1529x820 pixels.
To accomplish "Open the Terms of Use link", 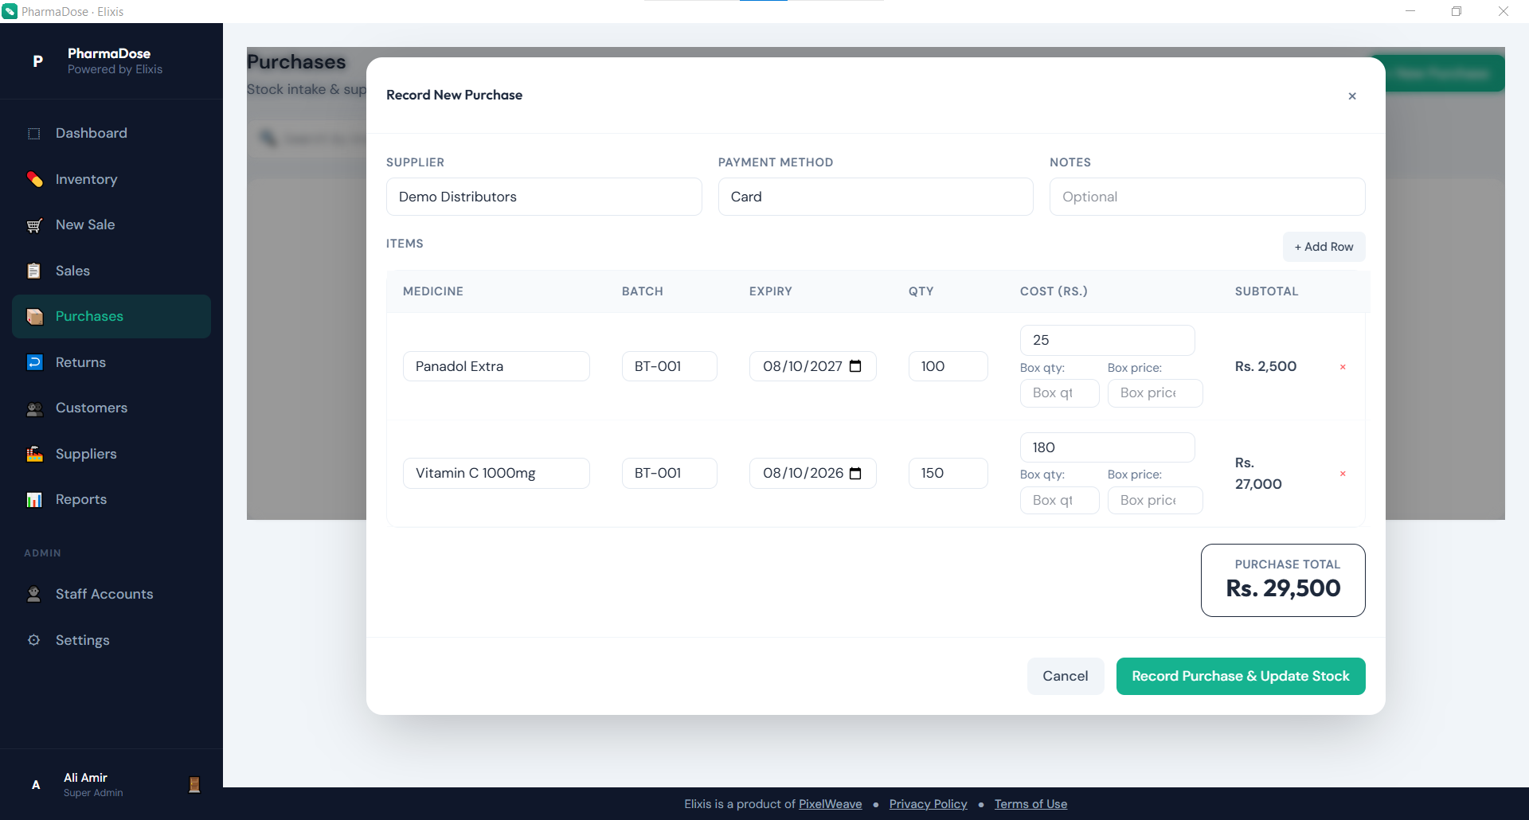I will point(1030,804).
